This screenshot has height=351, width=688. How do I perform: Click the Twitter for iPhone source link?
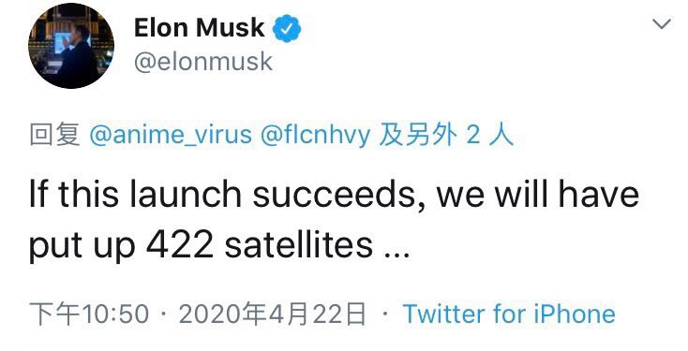pyautogui.click(x=509, y=314)
